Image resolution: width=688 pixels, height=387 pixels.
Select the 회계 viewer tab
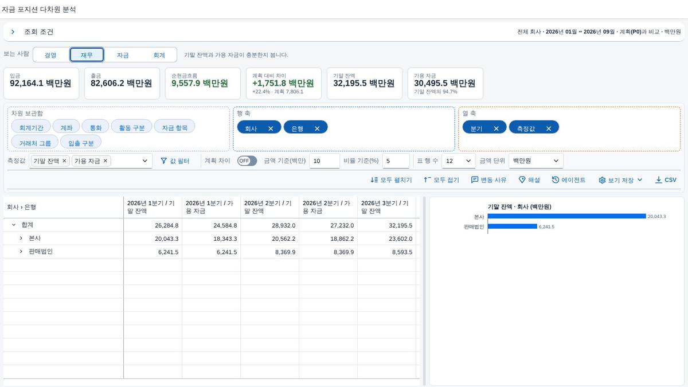[x=159, y=55]
